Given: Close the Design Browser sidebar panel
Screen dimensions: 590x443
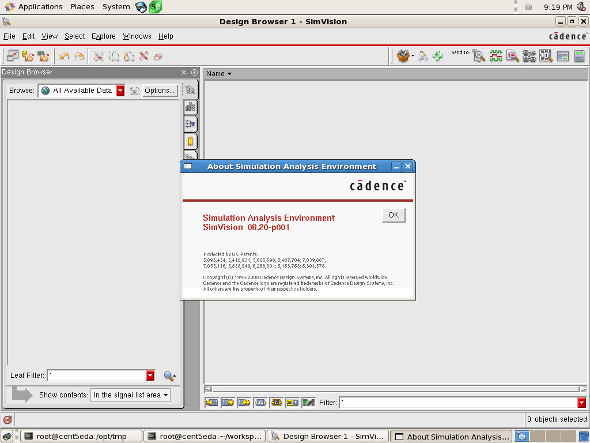Looking at the screenshot, I should (x=184, y=72).
